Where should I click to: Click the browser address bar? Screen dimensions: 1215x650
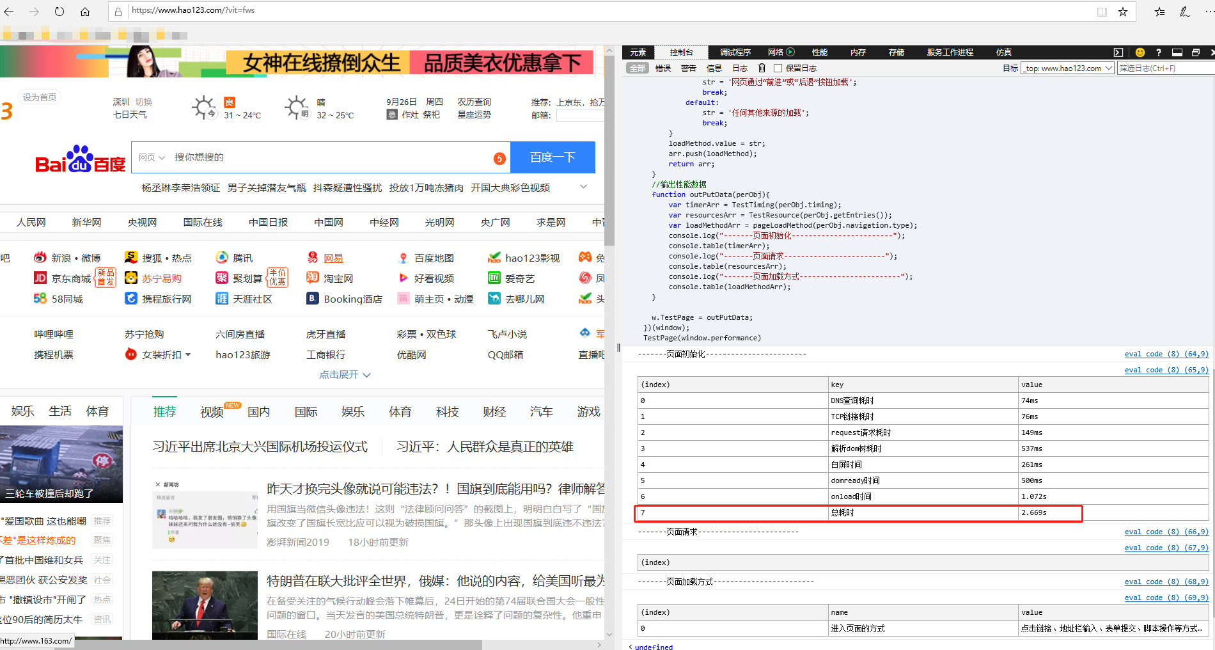607,11
